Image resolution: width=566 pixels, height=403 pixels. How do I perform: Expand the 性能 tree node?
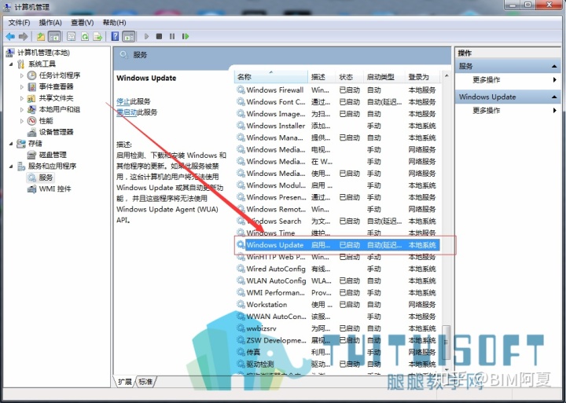pyautogui.click(x=22, y=121)
